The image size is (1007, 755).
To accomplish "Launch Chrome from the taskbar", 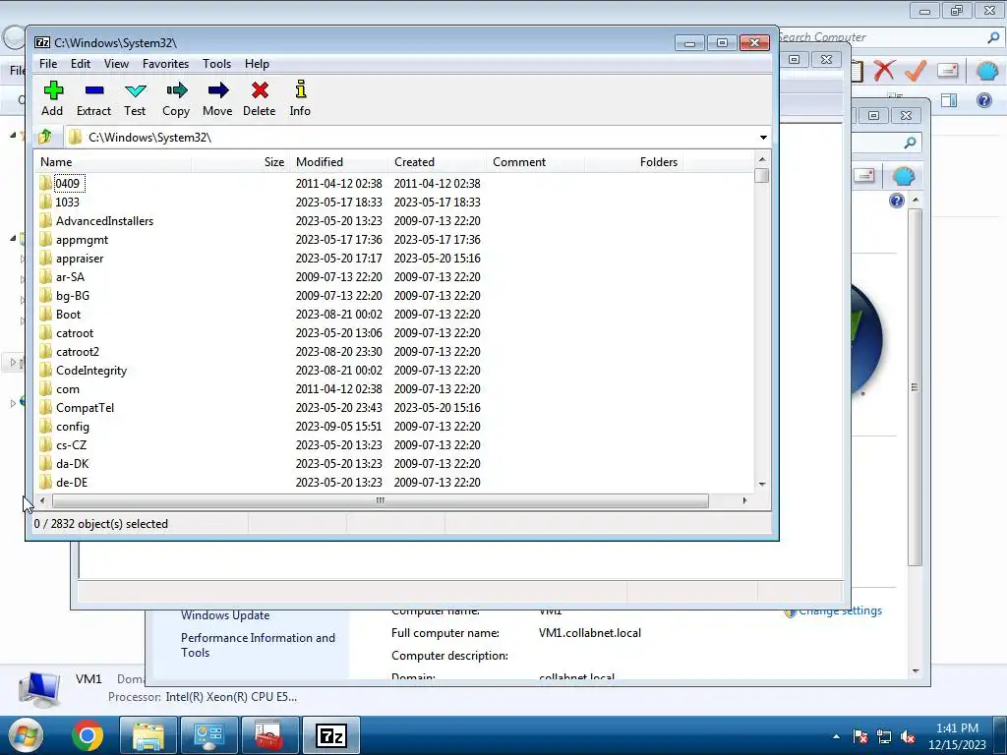I will point(88,735).
